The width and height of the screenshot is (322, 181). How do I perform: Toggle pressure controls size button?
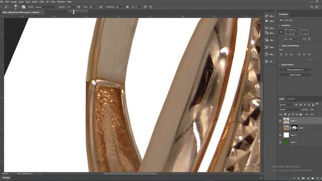pyautogui.click(x=145, y=7)
